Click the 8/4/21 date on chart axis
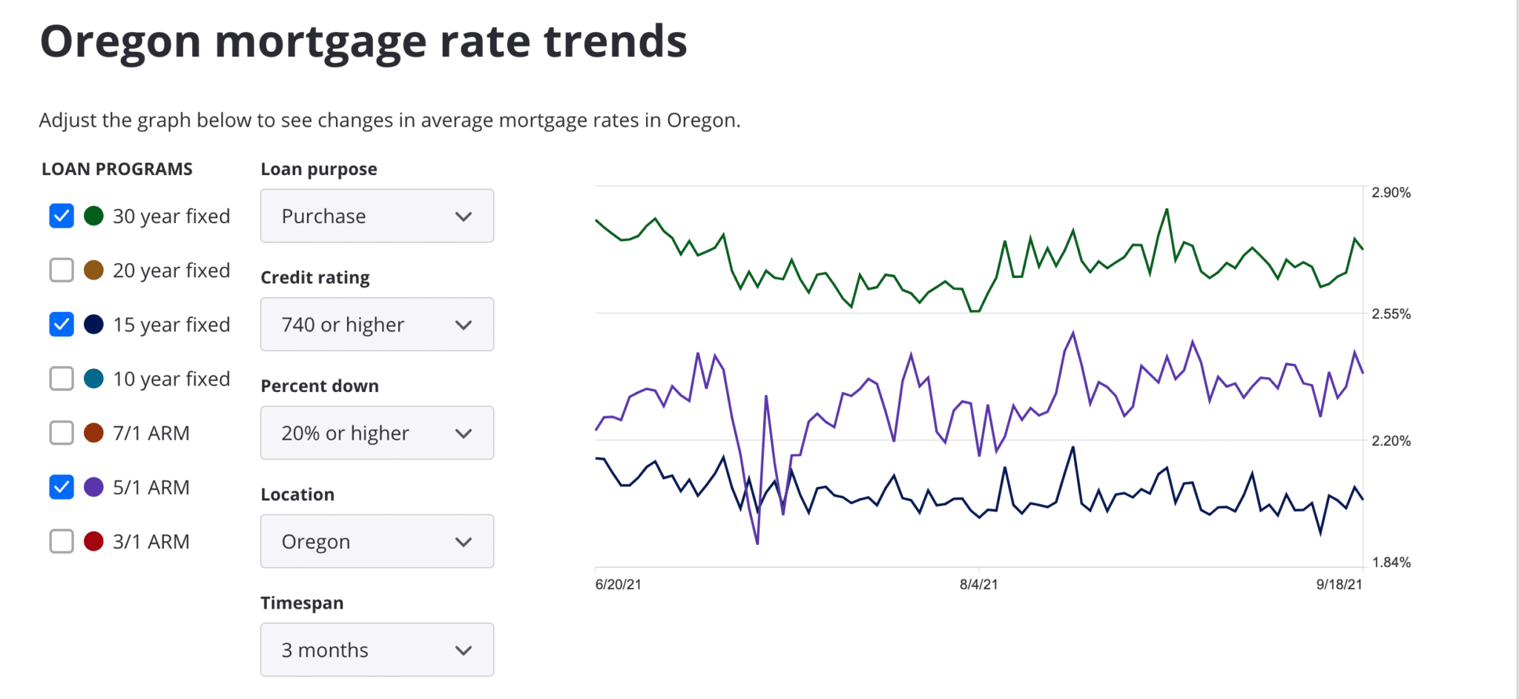This screenshot has height=699, width=1519. pyautogui.click(x=978, y=584)
